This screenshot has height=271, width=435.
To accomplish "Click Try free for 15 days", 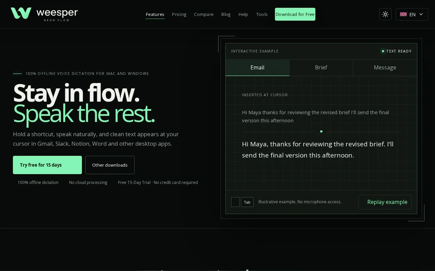I will click(47, 165).
